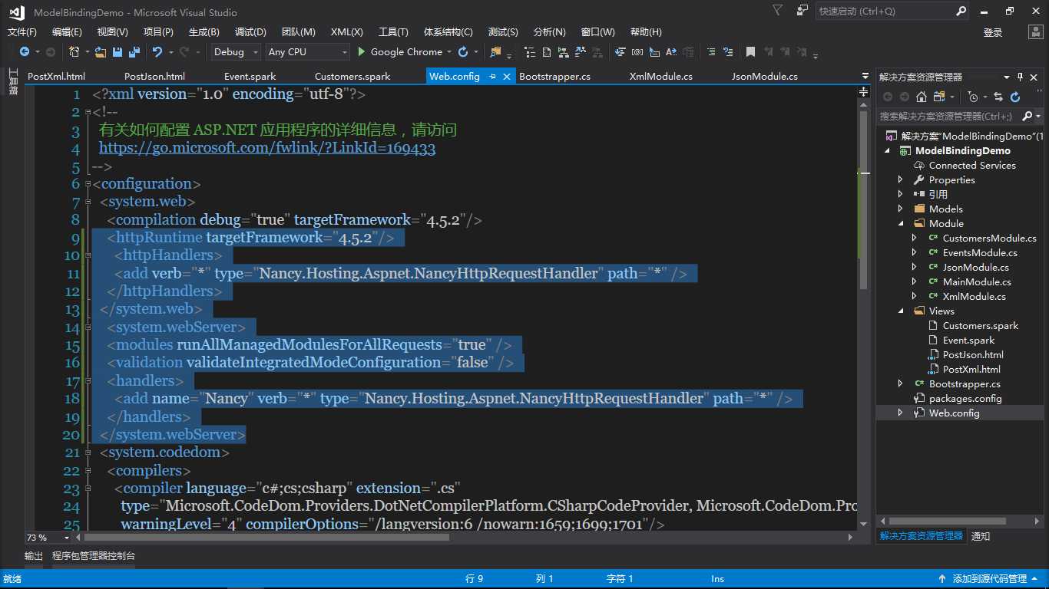
Task: Click Pending Changes Filter clock icon
Action: click(x=973, y=97)
